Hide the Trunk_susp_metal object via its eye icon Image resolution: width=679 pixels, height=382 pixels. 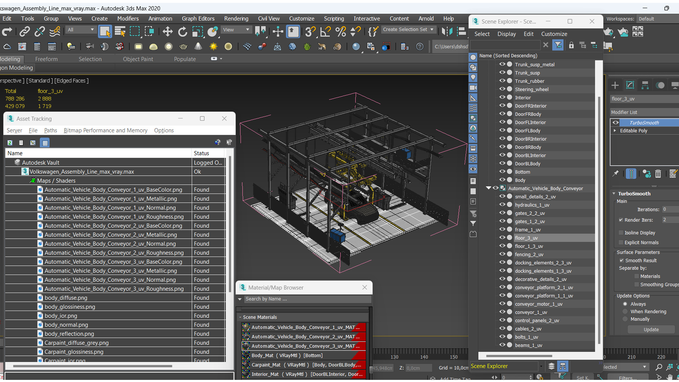[x=502, y=64]
